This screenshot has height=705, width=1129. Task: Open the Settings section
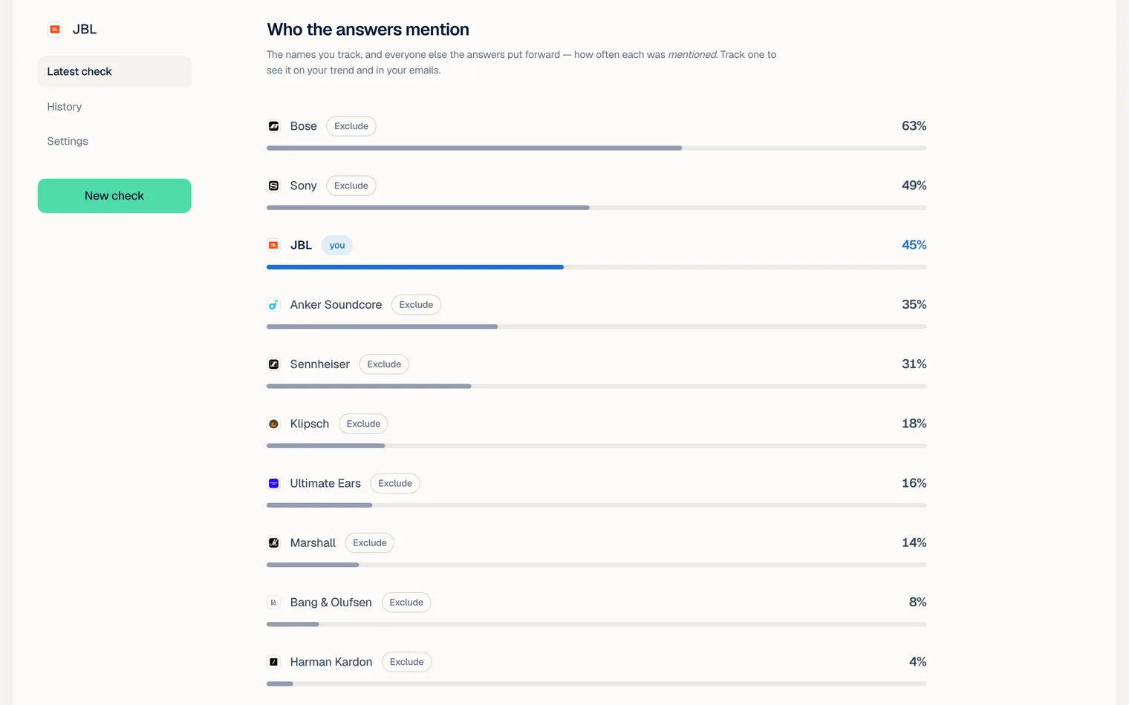click(x=114, y=141)
